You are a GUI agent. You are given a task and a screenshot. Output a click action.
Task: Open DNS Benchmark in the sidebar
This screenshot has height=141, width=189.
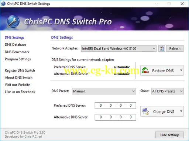17,52
